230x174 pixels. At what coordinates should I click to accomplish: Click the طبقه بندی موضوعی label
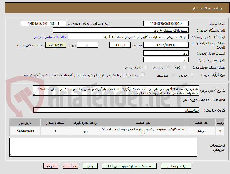[209, 68]
